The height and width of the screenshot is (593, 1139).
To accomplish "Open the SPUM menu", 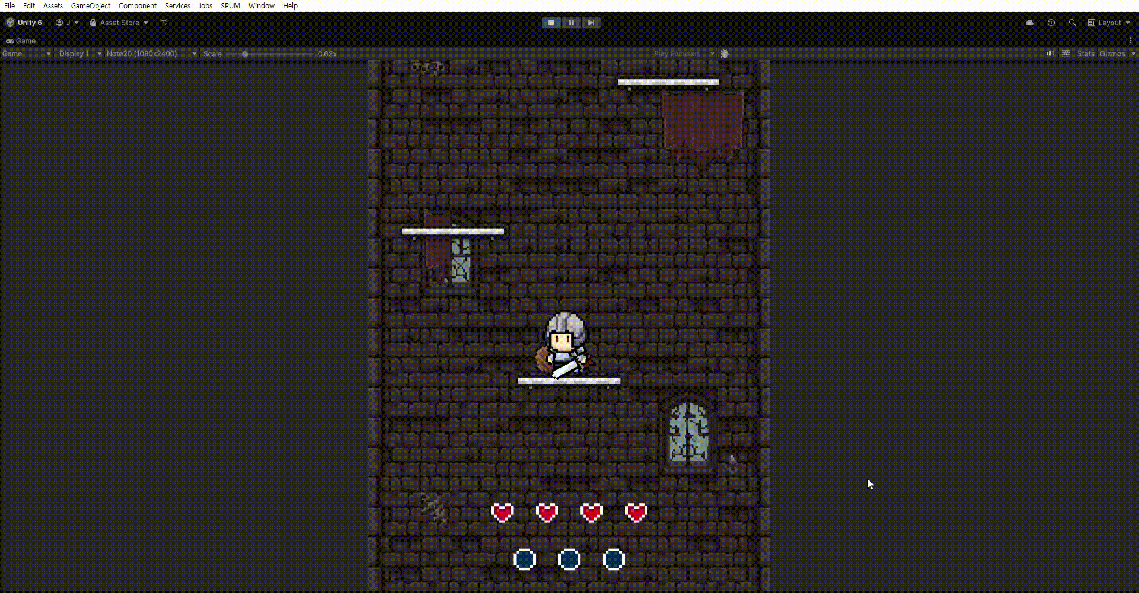I will pyautogui.click(x=230, y=5).
